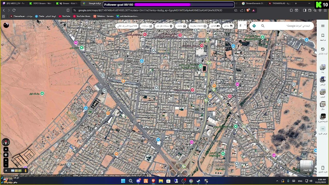Select the Cultural House Hail Public Library pin
The height and width of the screenshot is (185, 329).
(x=236, y=163)
